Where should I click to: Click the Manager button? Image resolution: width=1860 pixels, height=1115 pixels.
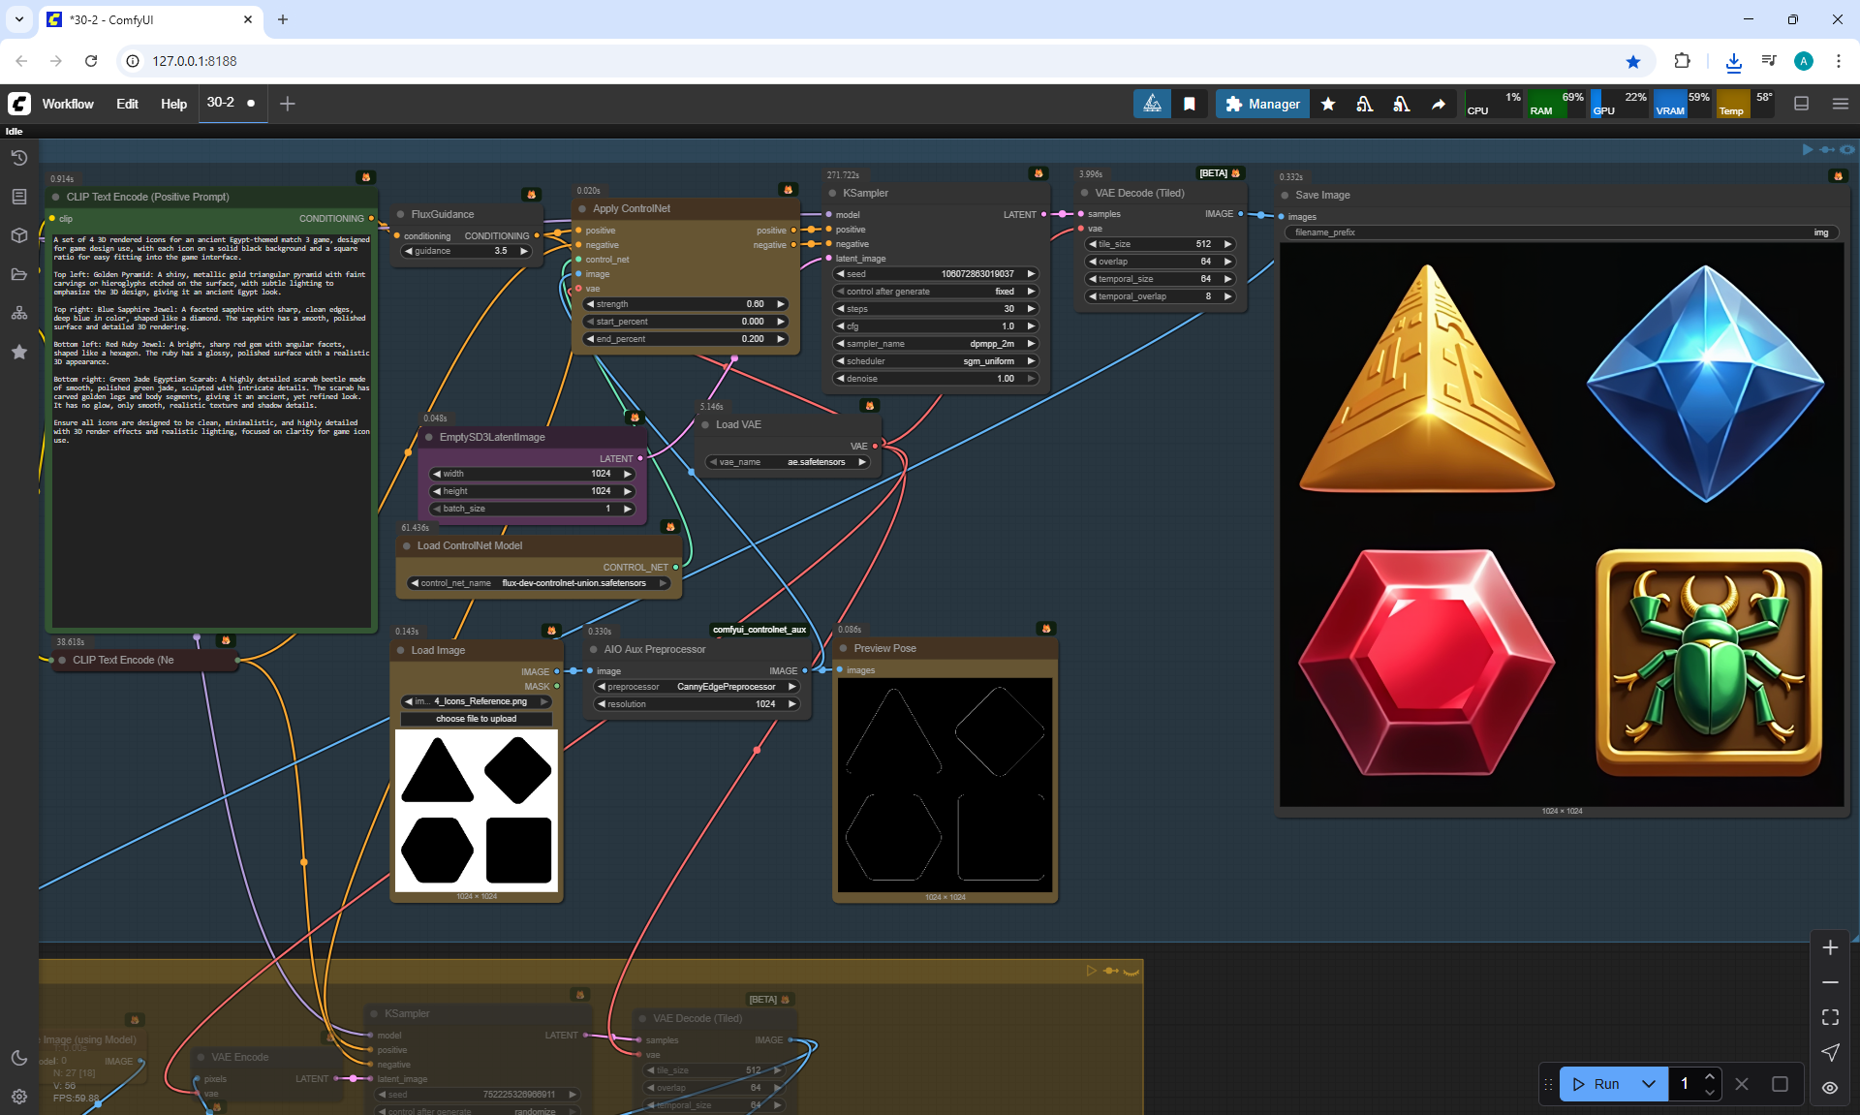point(1262,104)
